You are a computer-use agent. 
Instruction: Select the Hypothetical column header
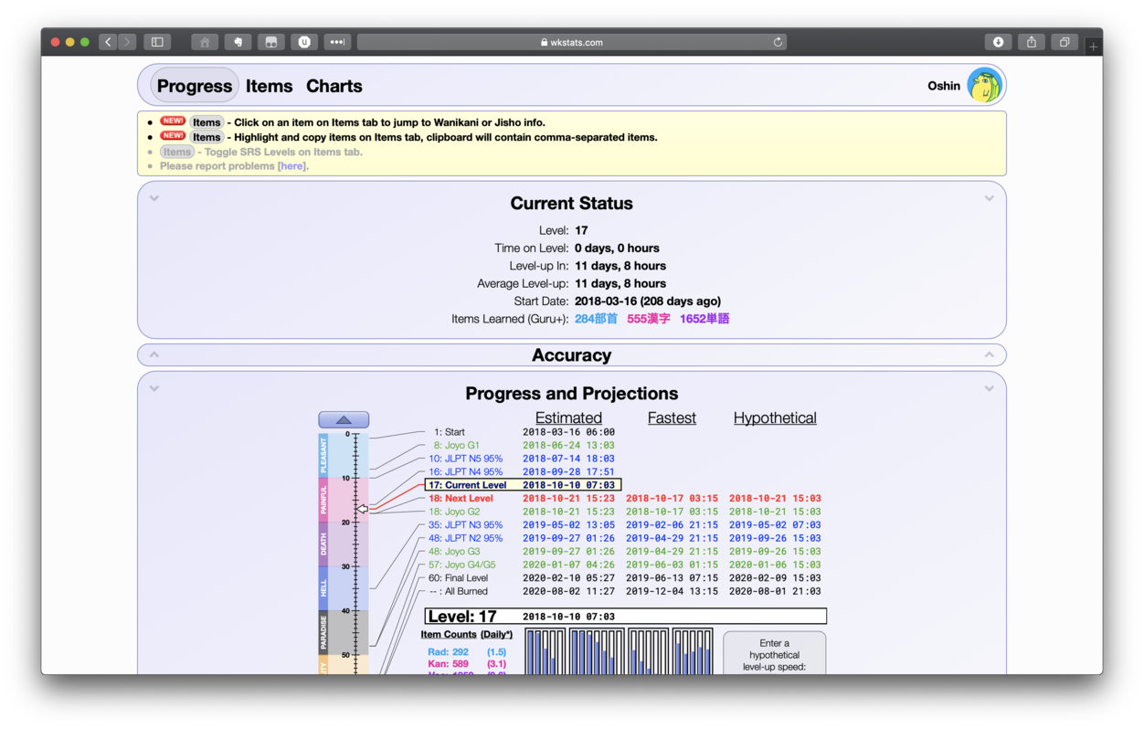775,417
